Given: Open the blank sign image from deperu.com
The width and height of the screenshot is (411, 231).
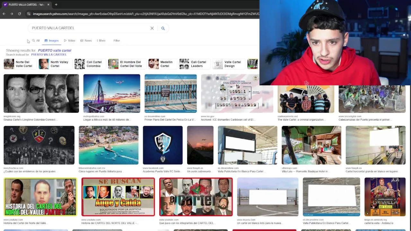Looking at the screenshot, I should (x=267, y=197).
